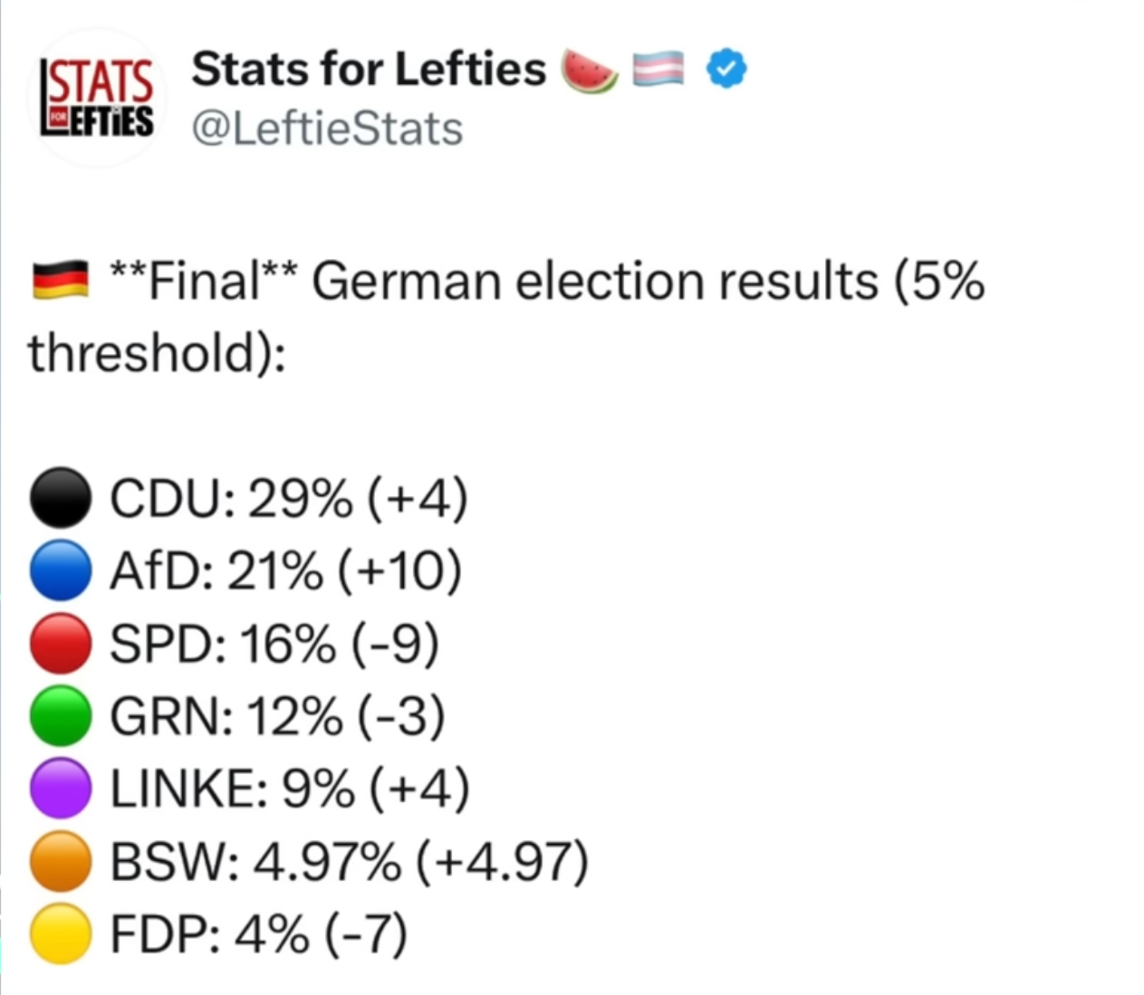Click the orange circle beside BSW
Image resolution: width=1144 pixels, height=995 pixels.
point(60,861)
